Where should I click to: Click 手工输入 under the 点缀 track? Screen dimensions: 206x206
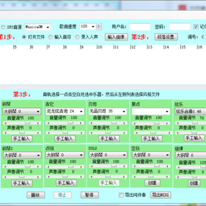[66, 183]
